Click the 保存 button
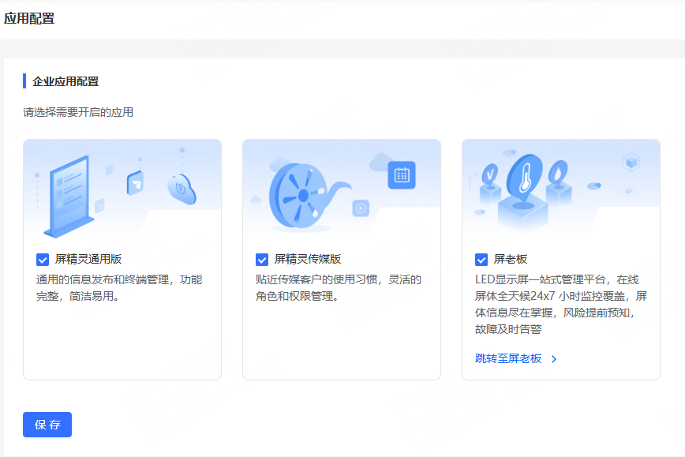 (47, 425)
